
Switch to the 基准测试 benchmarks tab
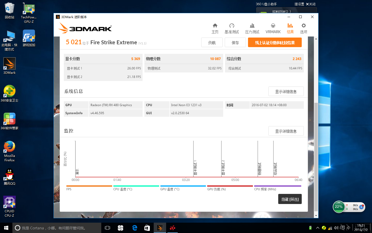tap(232, 28)
